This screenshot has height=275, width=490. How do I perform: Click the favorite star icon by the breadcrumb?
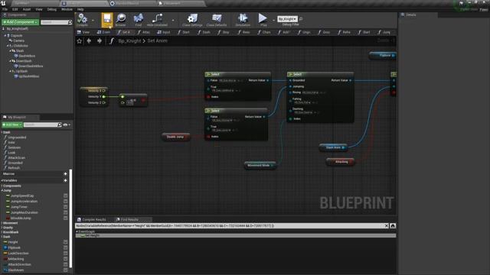click(x=80, y=40)
